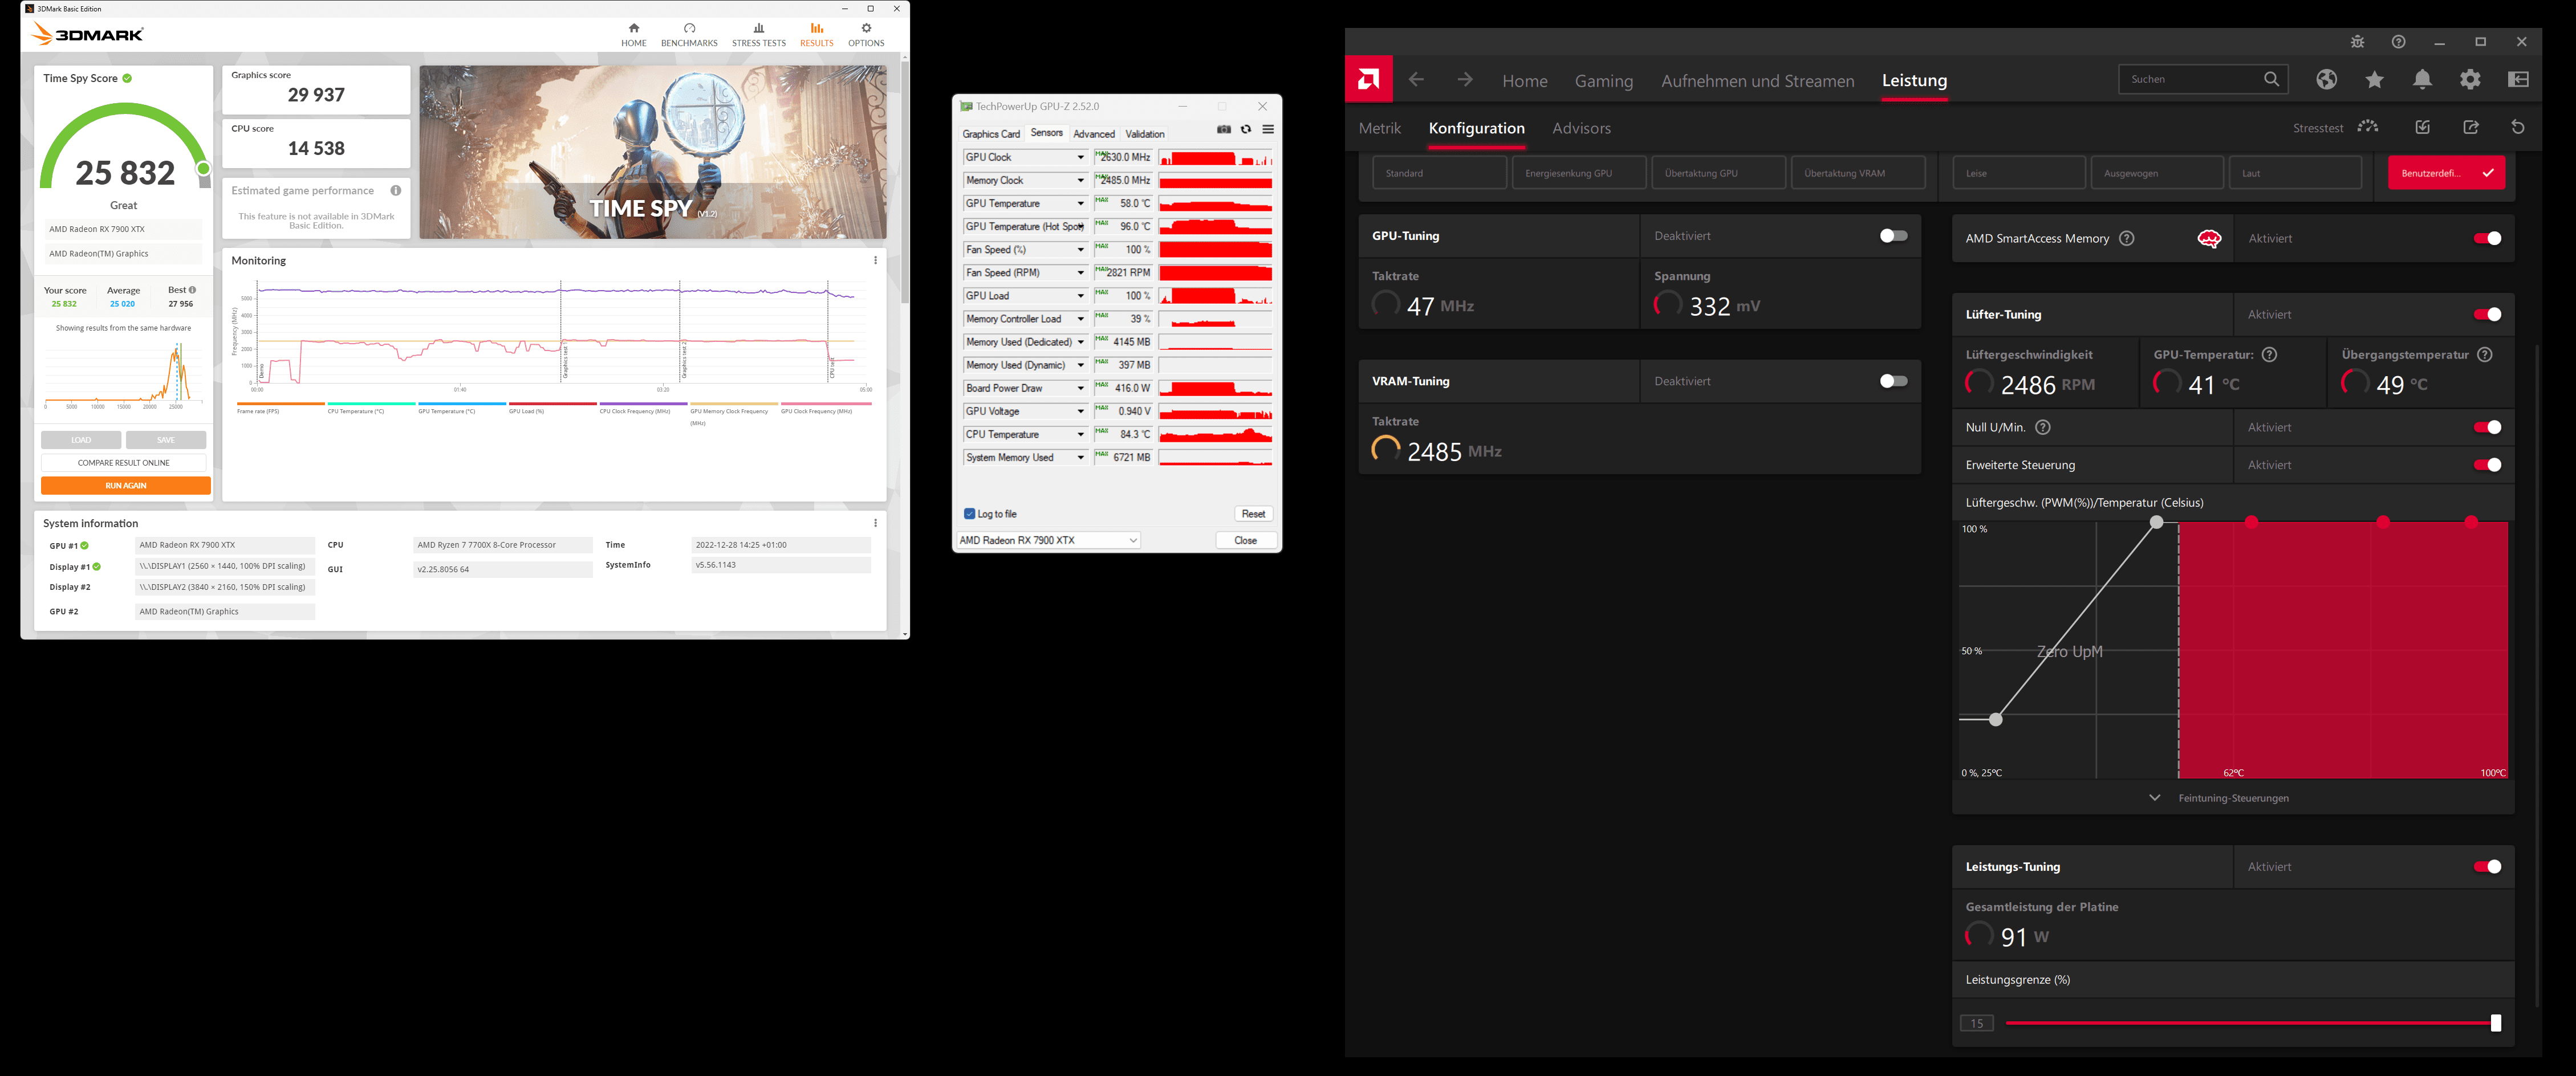Go back with Adrenalin back arrow

1416,80
